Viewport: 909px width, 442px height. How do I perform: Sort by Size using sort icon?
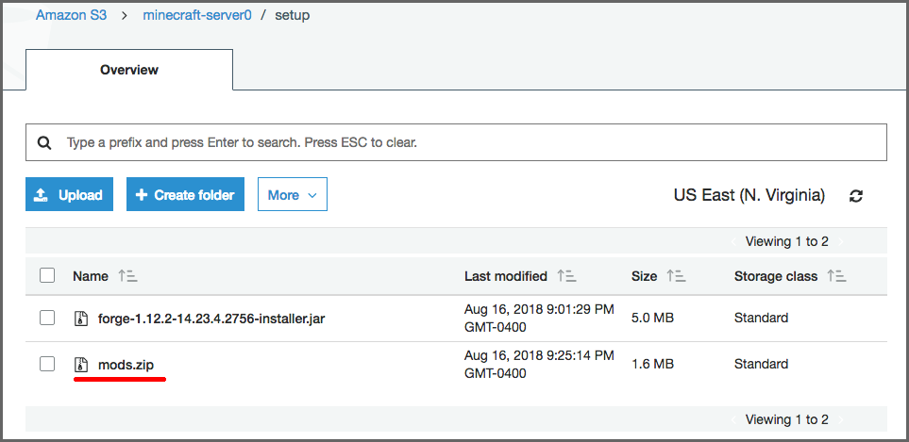coord(676,276)
